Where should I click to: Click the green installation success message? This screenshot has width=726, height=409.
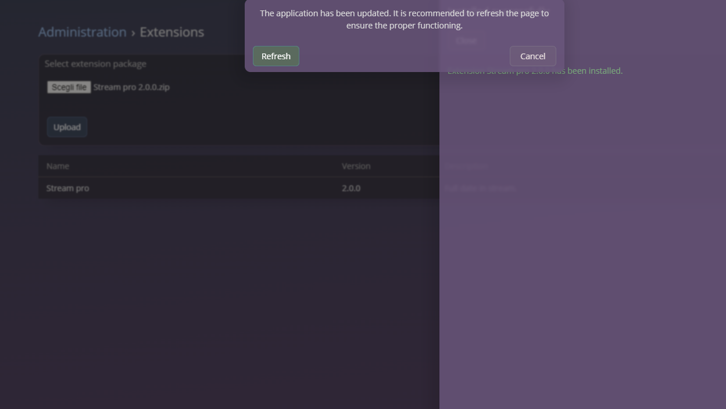tap(534, 70)
